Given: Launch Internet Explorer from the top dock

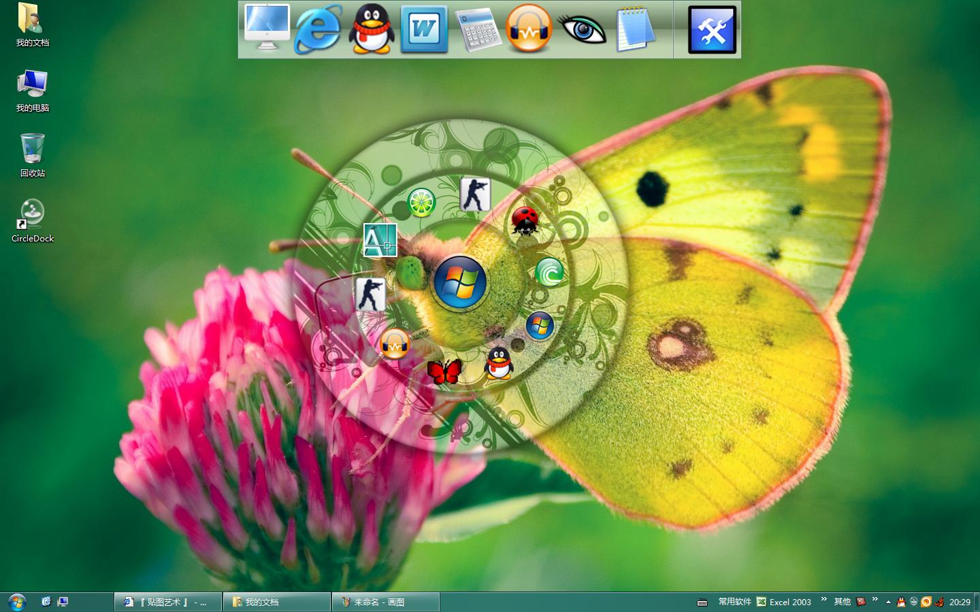Looking at the screenshot, I should tap(318, 29).
